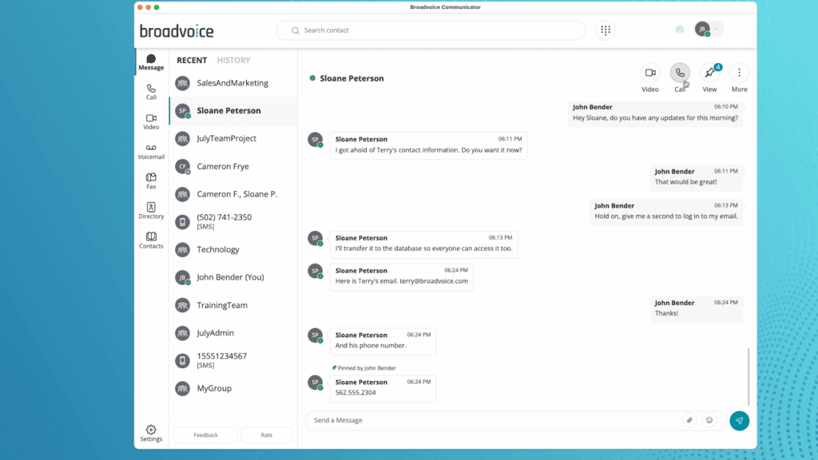This screenshot has width=818, height=460.
Task: Click the Feedback button
Action: 205,435
